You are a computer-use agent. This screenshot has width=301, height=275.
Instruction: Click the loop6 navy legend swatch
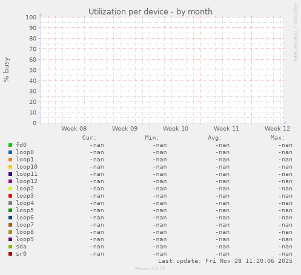click(x=10, y=218)
